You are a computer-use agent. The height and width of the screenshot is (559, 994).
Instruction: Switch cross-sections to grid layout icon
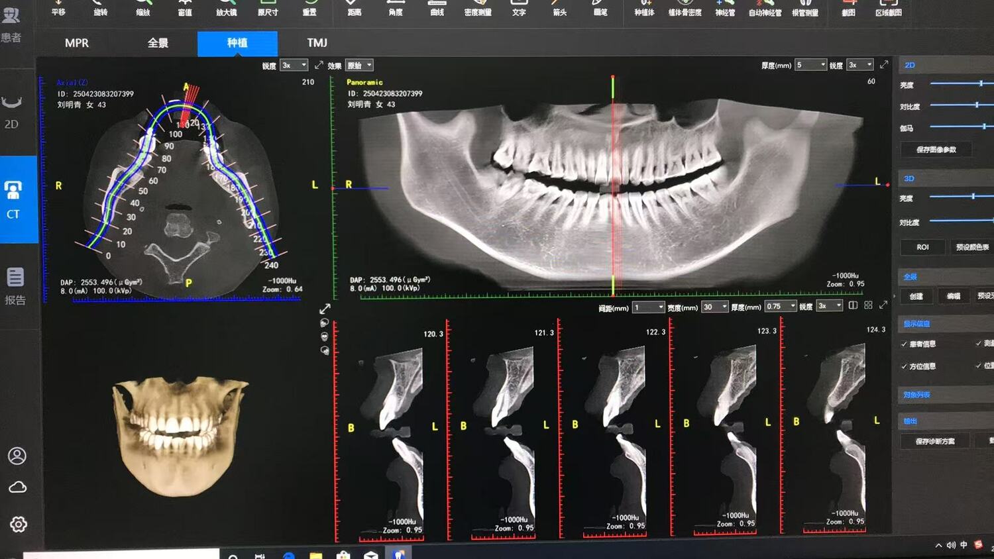(868, 305)
